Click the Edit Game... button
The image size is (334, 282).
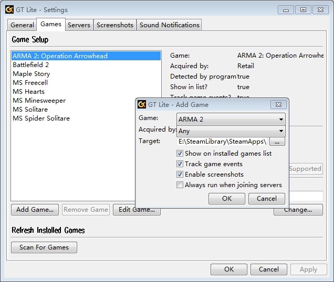coord(137,211)
